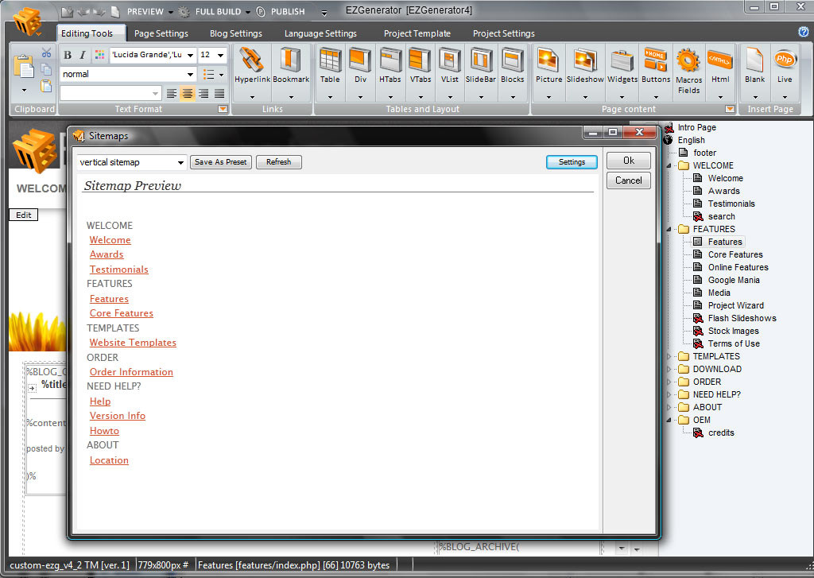This screenshot has width=814, height=578.
Task: Insert a Live php page
Action: pos(785,65)
